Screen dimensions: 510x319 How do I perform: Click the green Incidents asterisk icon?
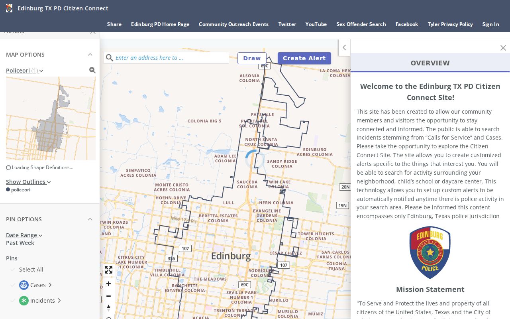(24, 301)
